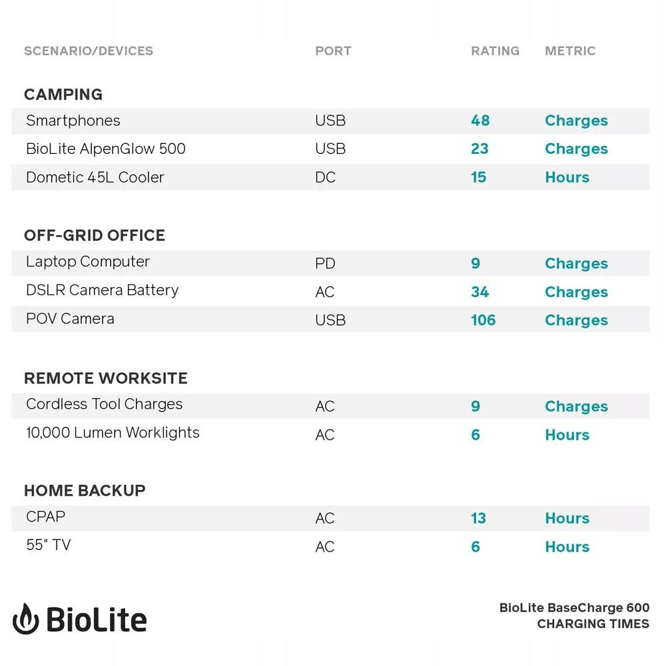Select the CPAP row label
The height and width of the screenshot is (666, 666).
tap(46, 517)
